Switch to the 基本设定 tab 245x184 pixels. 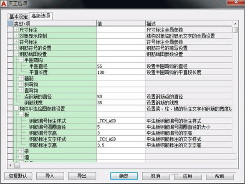pyautogui.click(x=18, y=16)
